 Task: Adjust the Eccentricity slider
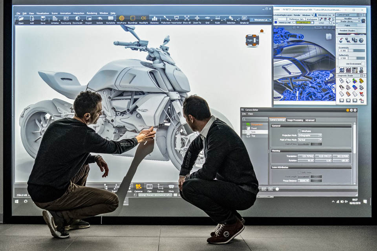[356, 51]
